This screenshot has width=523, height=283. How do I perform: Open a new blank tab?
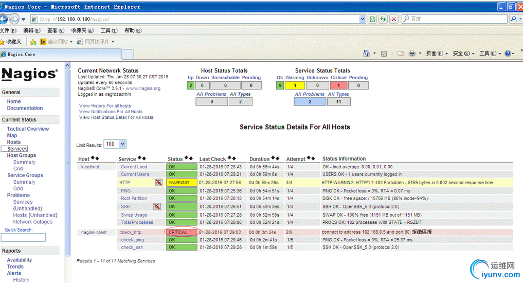(x=128, y=55)
